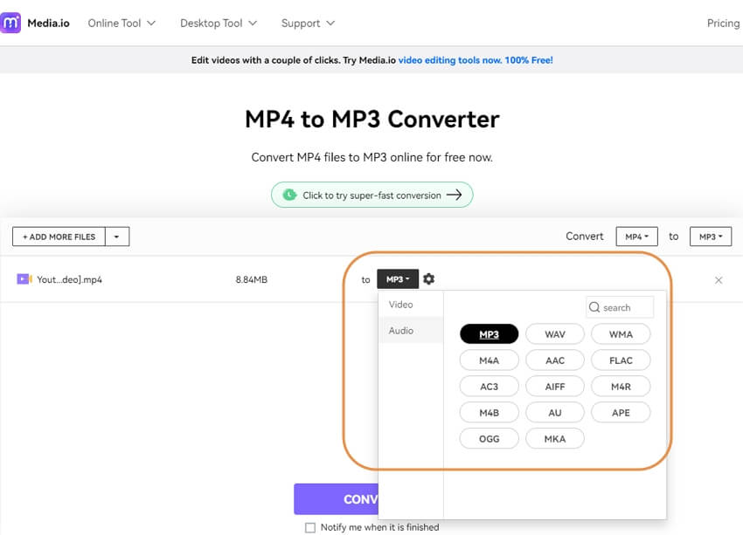Expand the Desktop Tool menu

(x=219, y=24)
